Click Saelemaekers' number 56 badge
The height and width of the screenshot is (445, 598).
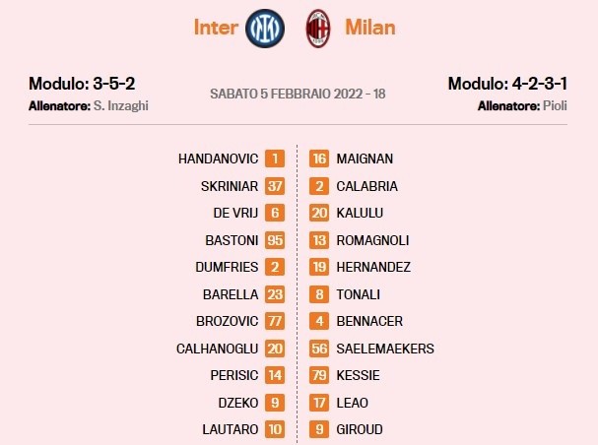click(x=319, y=349)
